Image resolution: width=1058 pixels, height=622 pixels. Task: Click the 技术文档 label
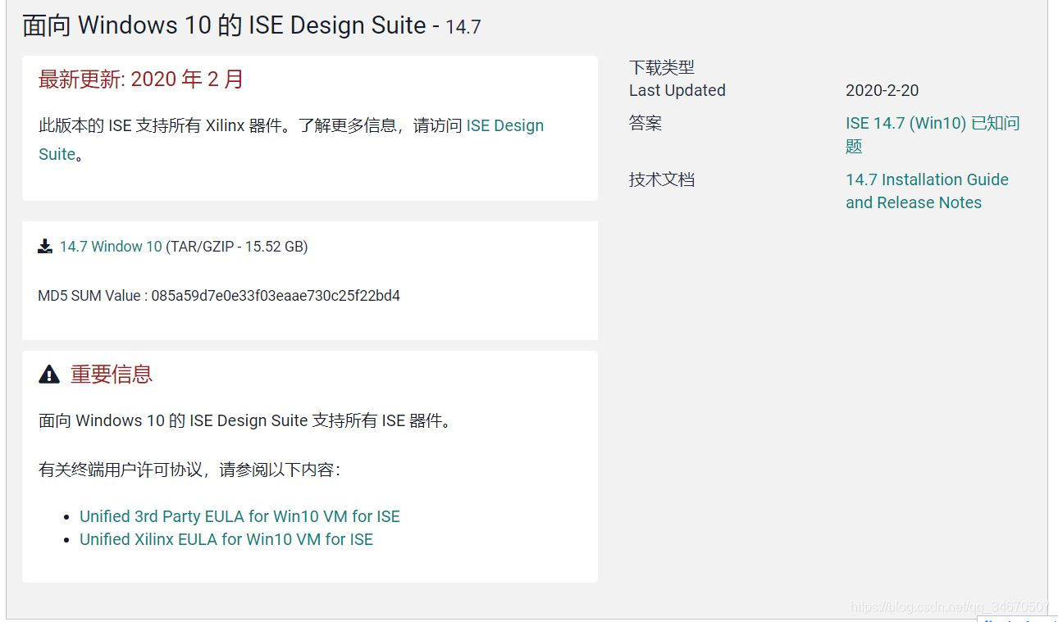[662, 179]
